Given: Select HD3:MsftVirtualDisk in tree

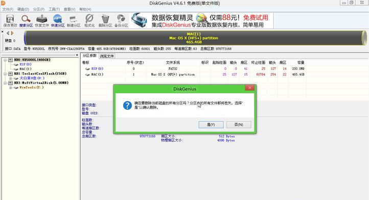Looking at the screenshot, I should tap(41, 83).
